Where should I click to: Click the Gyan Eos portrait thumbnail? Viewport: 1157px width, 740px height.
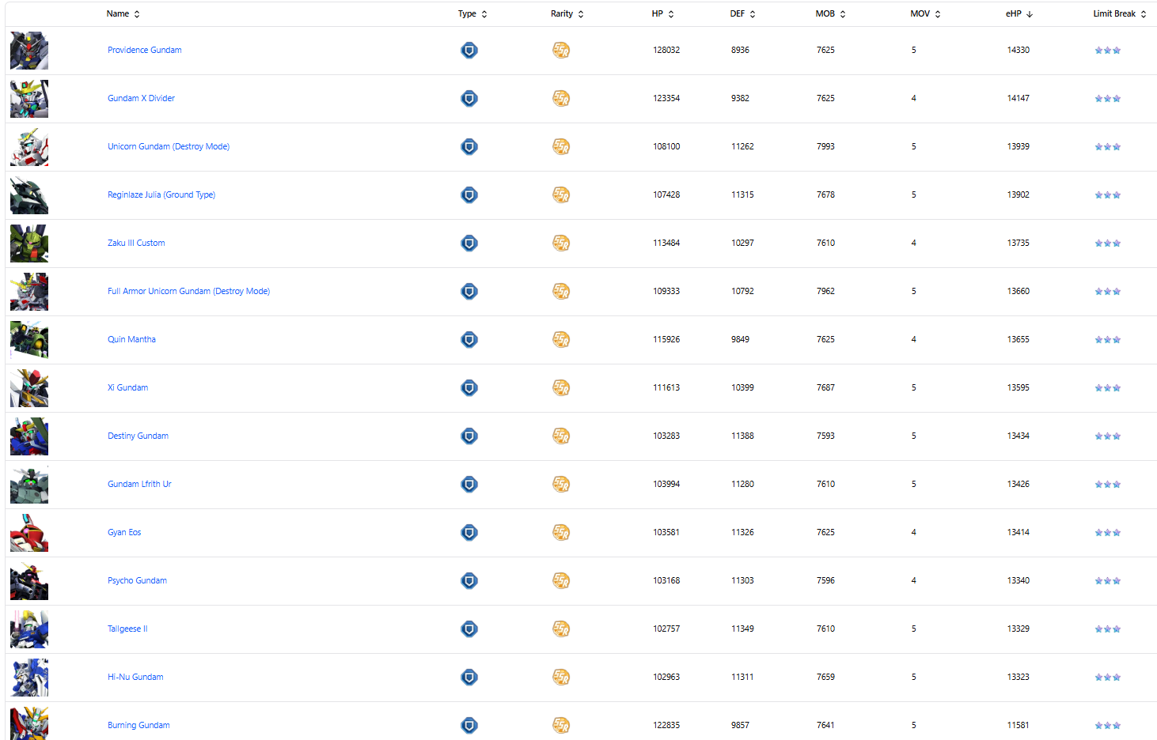coord(29,533)
